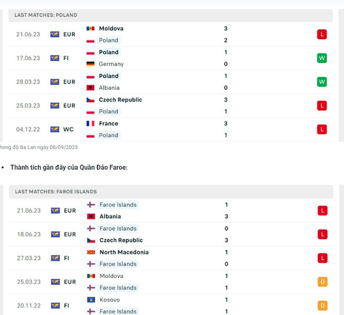The height and width of the screenshot is (315, 344).
Task: Click the Kosovo flag icon
Action: (91, 300)
